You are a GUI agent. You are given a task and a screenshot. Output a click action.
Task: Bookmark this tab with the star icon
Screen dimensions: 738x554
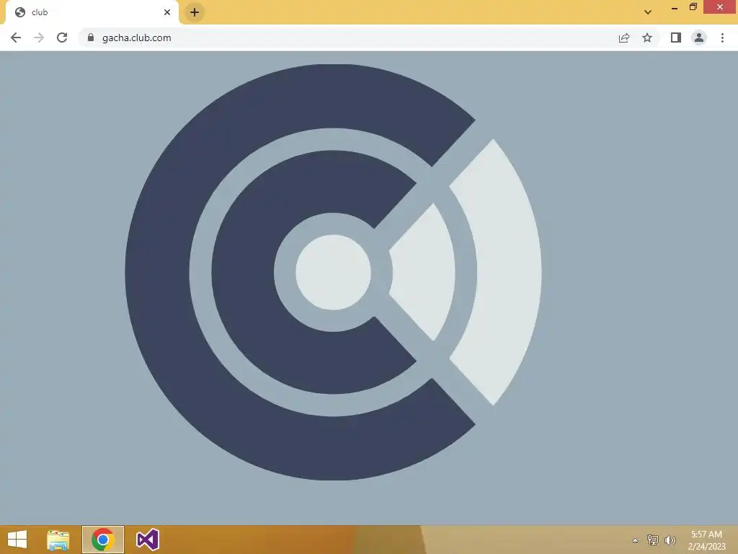[x=647, y=38]
